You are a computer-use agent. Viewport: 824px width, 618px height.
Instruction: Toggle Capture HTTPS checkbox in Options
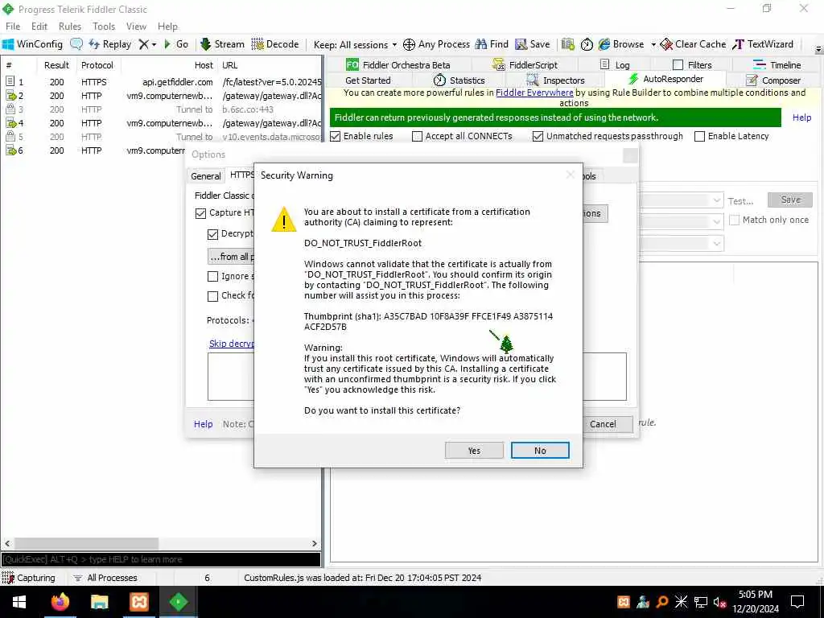[x=200, y=213]
